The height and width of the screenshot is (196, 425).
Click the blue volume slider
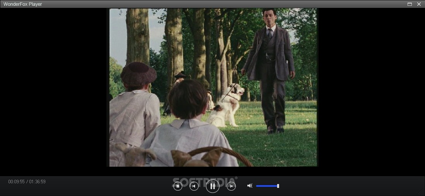[x=267, y=186]
